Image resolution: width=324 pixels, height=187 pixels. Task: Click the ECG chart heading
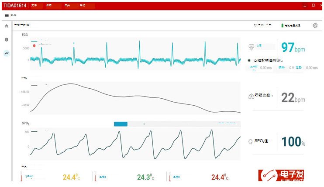(24, 35)
